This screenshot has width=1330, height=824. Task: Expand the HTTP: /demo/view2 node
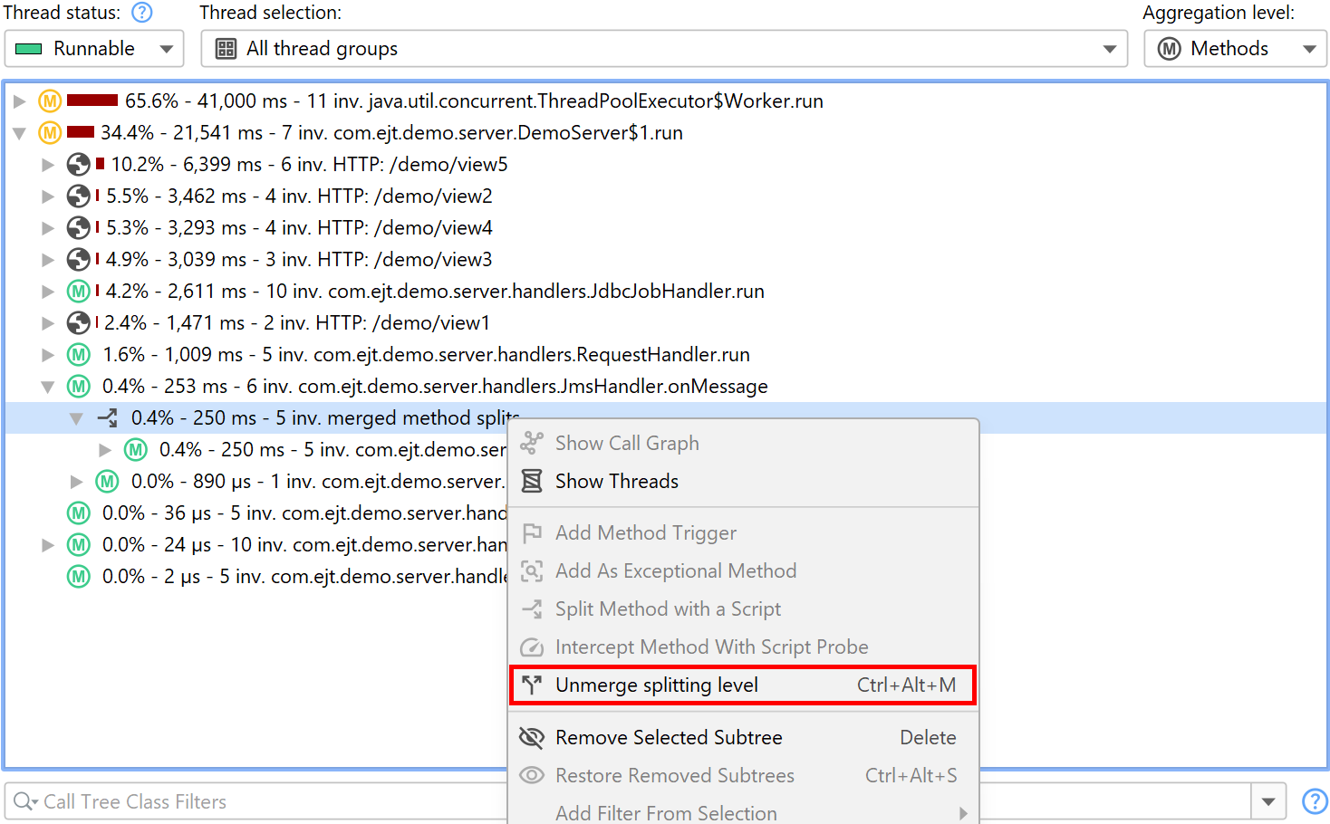click(x=48, y=196)
